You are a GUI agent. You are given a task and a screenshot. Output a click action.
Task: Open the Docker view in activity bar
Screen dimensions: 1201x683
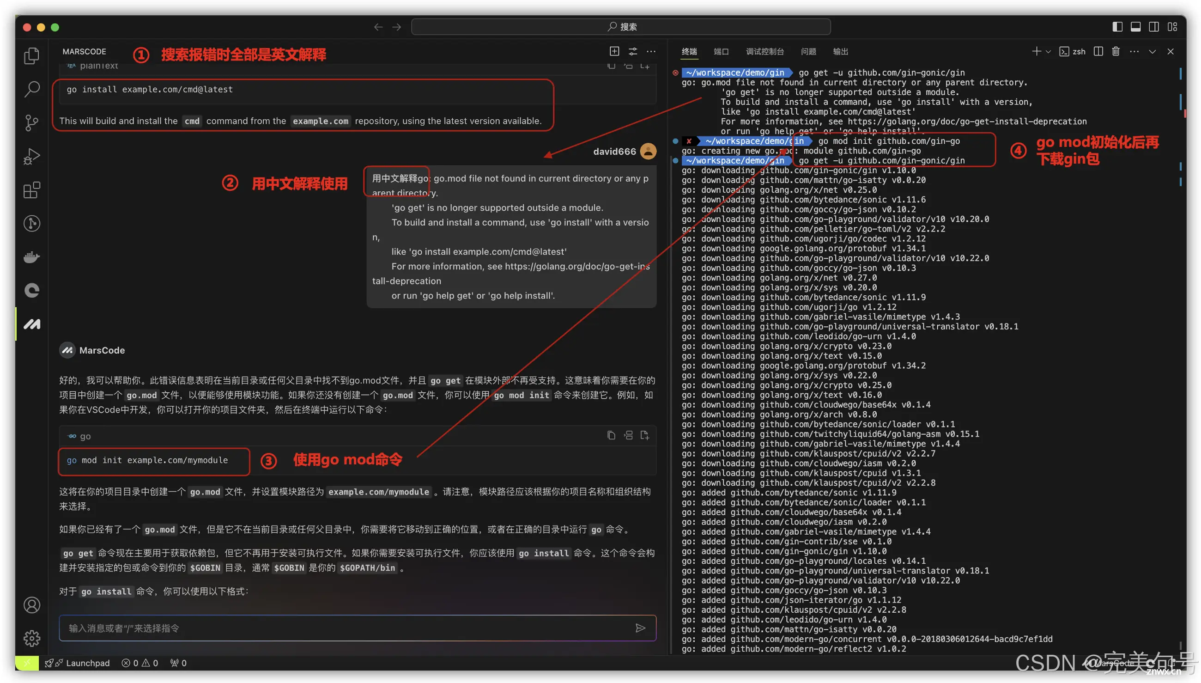click(31, 257)
